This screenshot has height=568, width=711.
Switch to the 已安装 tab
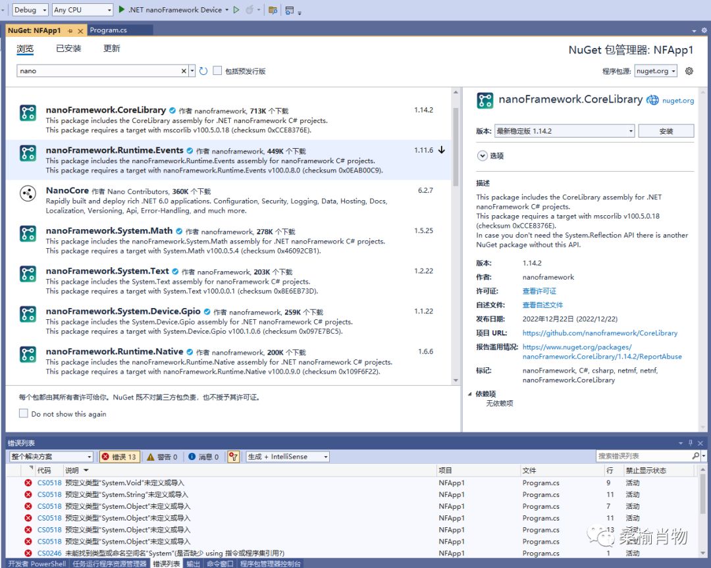[68, 49]
